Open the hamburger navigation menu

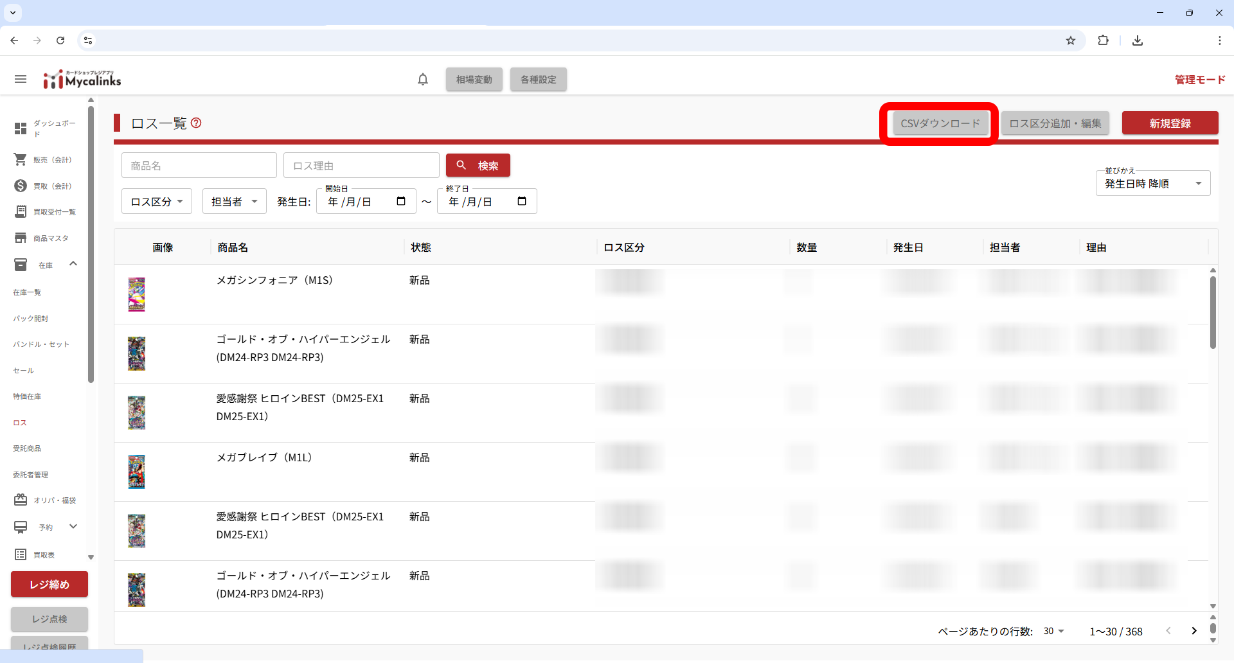click(x=21, y=79)
